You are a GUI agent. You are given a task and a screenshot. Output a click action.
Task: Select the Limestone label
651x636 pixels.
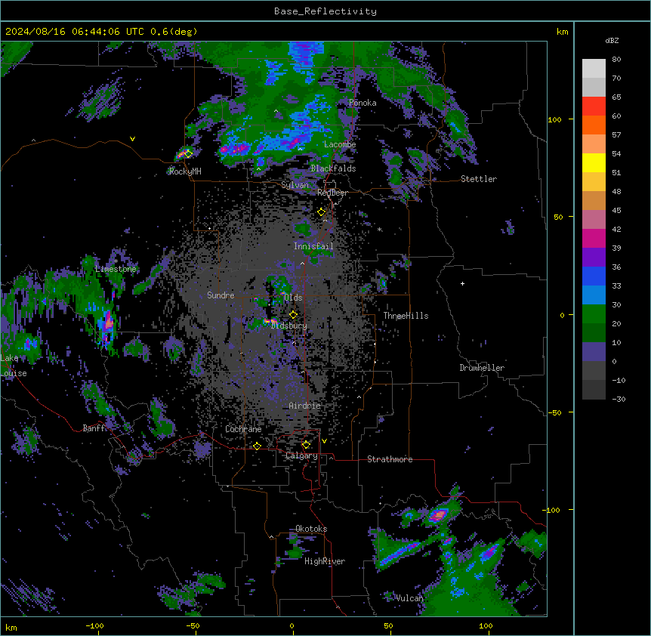116,269
